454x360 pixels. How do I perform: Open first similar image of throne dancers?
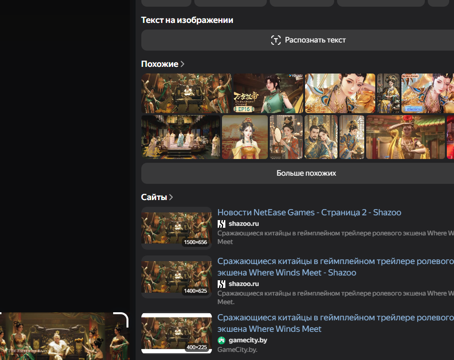(187, 93)
